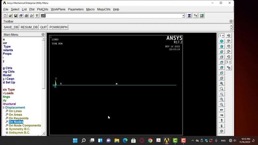This screenshot has height=145, width=258.
Task: Click the Zoom Back magnifier icon
Action: click(222, 94)
